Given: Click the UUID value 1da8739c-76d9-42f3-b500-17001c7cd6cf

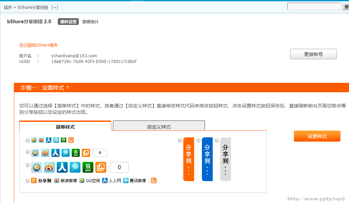Looking at the screenshot, I should click(94, 61).
